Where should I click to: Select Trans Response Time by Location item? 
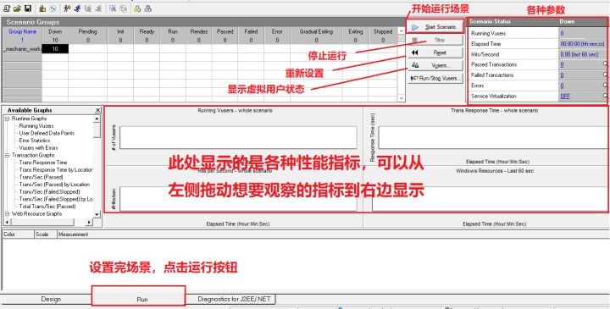[56, 170]
